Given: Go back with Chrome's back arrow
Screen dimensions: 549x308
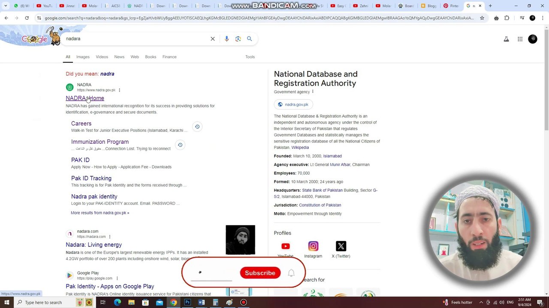Looking at the screenshot, I should [x=6, y=18].
